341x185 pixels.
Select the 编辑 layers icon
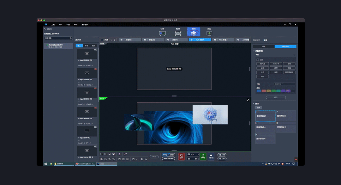coord(194,33)
